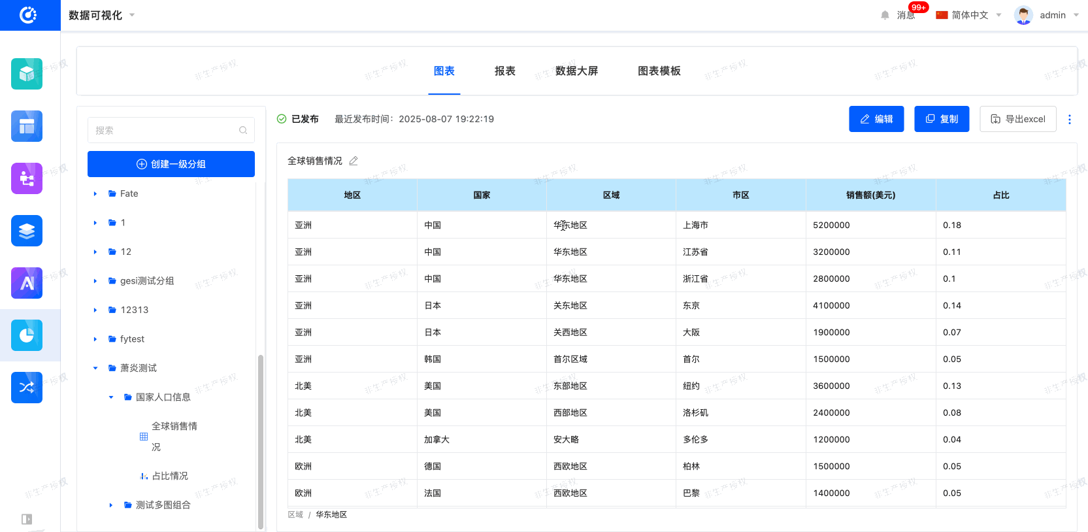
Task: Click the 搜索 input field
Action: point(166,130)
